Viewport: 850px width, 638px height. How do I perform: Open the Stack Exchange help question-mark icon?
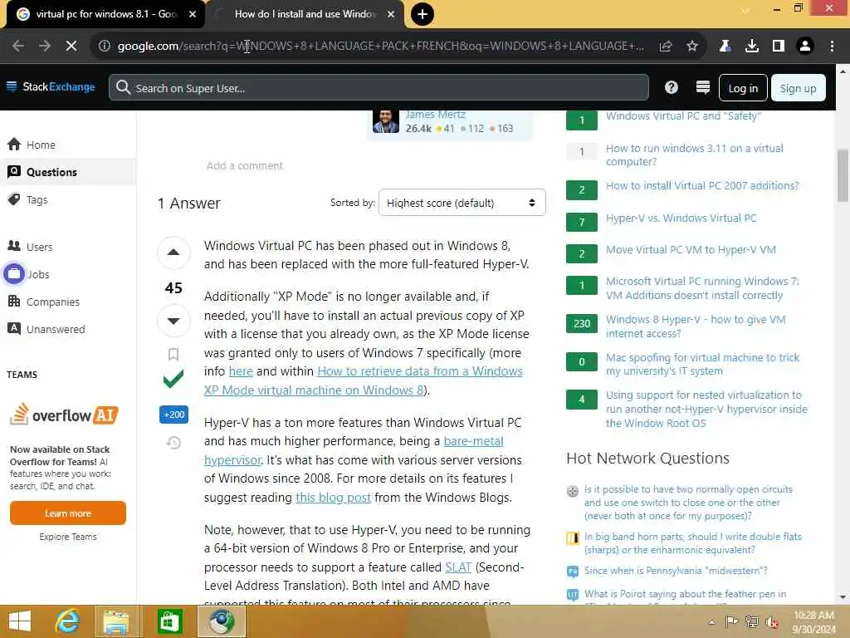click(x=671, y=87)
